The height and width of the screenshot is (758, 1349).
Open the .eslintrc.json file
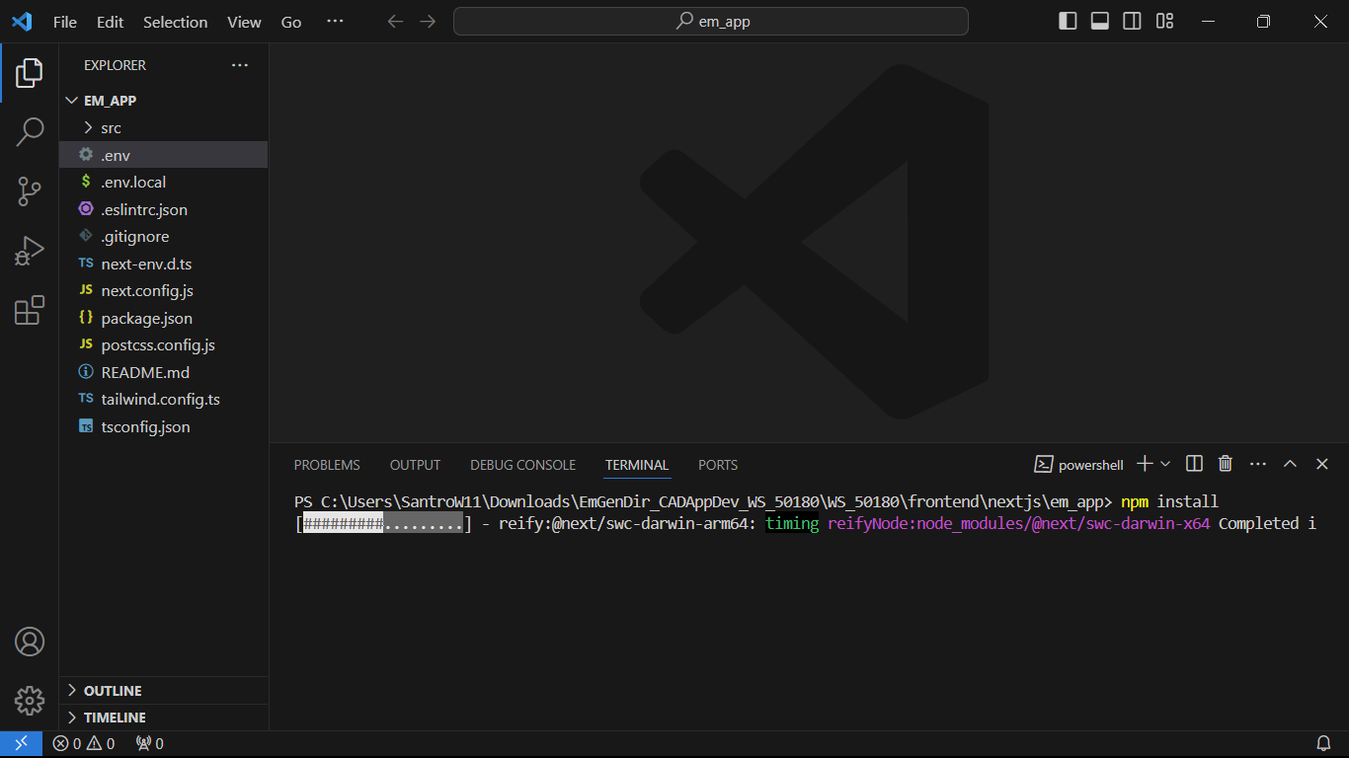(164, 209)
